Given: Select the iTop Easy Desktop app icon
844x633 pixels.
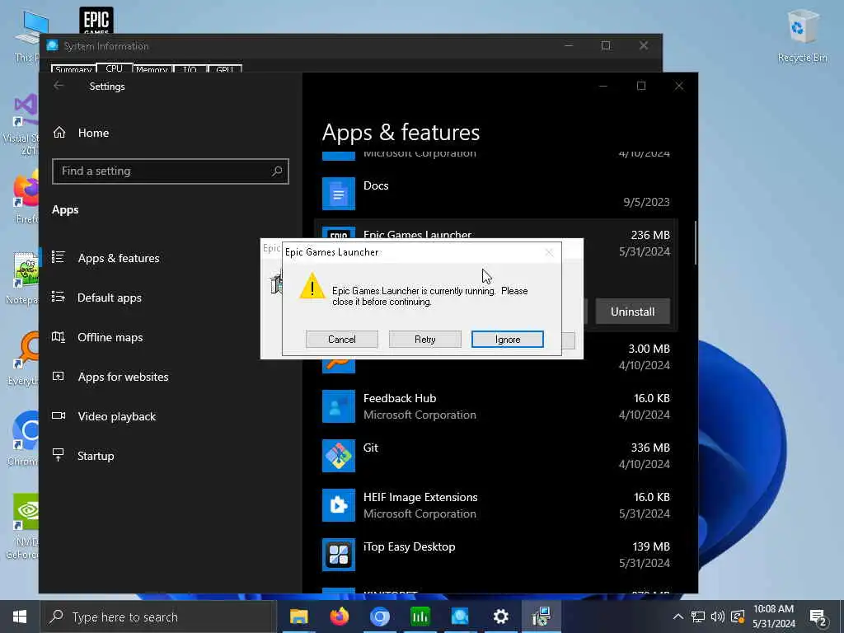Looking at the screenshot, I should tap(339, 555).
